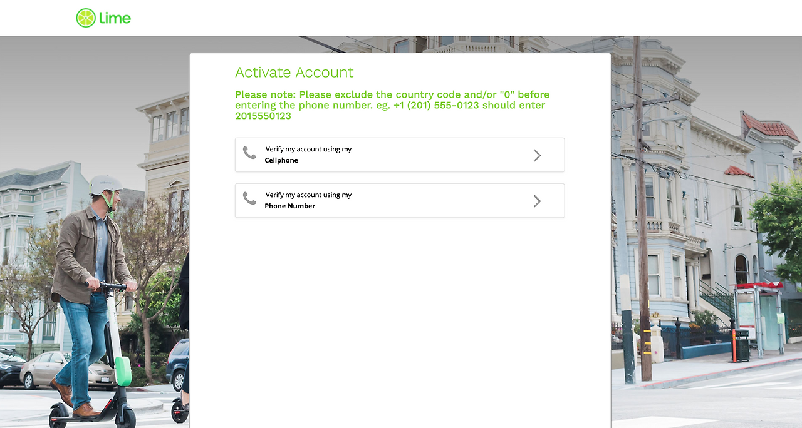This screenshot has height=428, width=802.
Task: Click the scooter rider's white helmet
Action: [106, 184]
